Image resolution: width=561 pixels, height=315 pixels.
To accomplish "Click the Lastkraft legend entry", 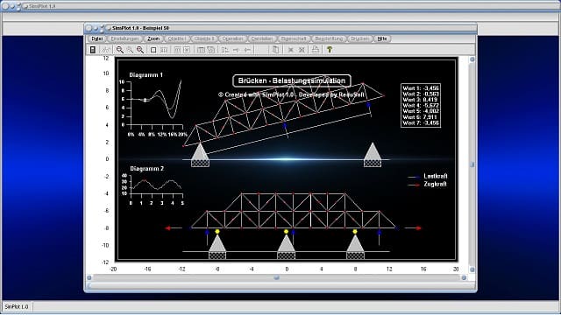I will pos(428,176).
